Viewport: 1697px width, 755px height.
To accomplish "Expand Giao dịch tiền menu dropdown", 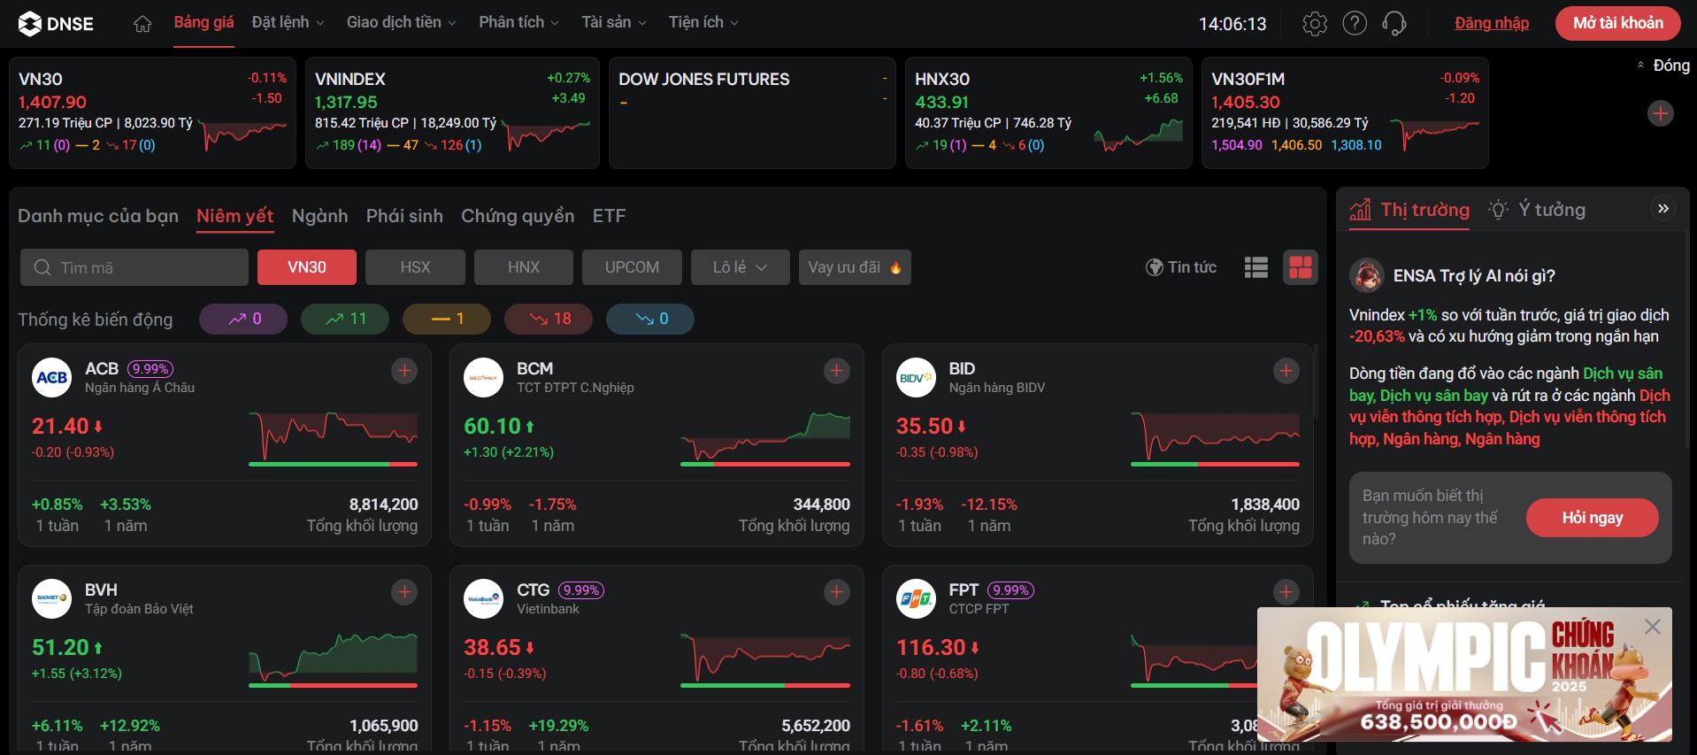I will tap(401, 22).
